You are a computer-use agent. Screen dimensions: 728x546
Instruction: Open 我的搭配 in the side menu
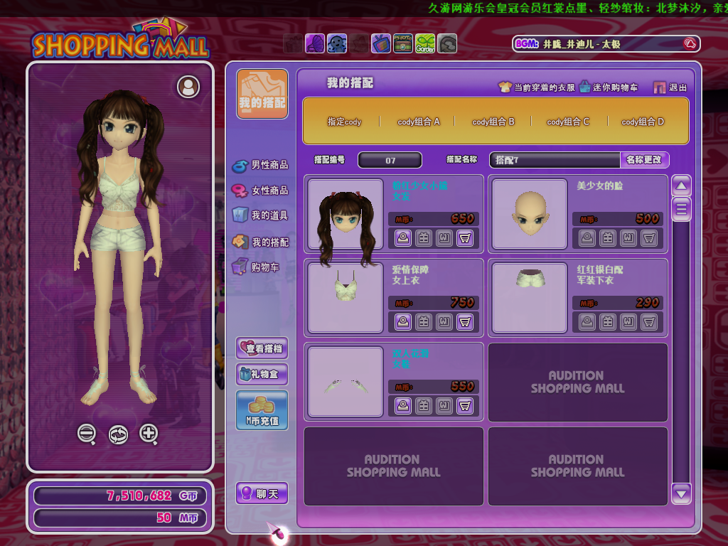(x=260, y=242)
